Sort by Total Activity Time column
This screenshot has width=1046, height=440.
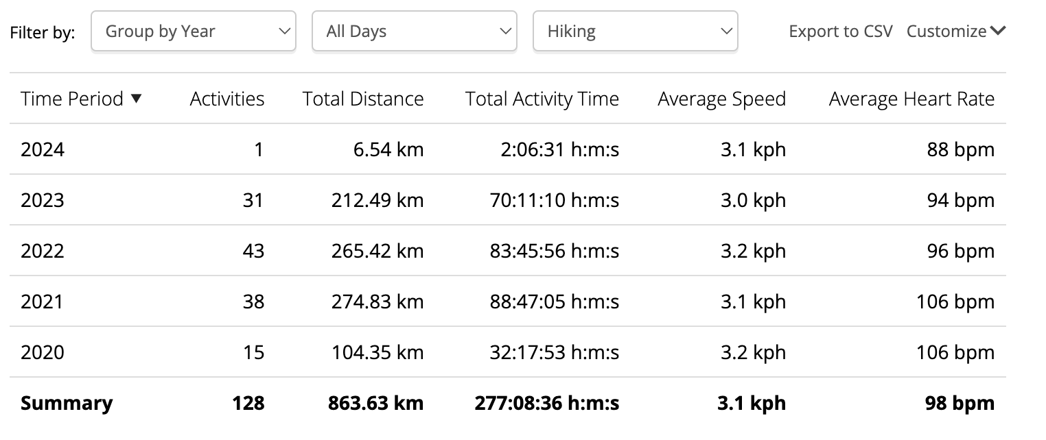click(542, 99)
